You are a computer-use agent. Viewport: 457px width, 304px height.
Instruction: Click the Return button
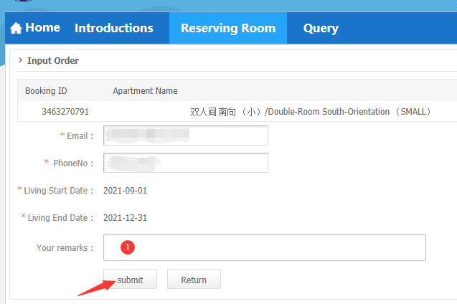pos(194,280)
